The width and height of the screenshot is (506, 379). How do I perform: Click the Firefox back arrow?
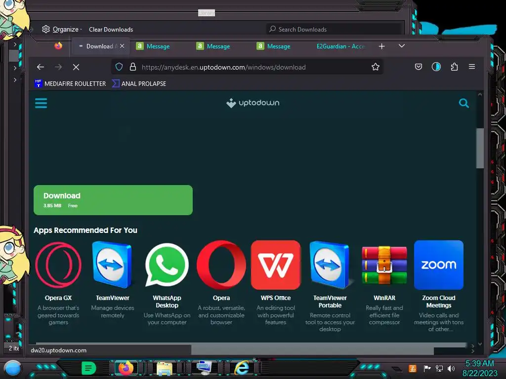point(41,67)
